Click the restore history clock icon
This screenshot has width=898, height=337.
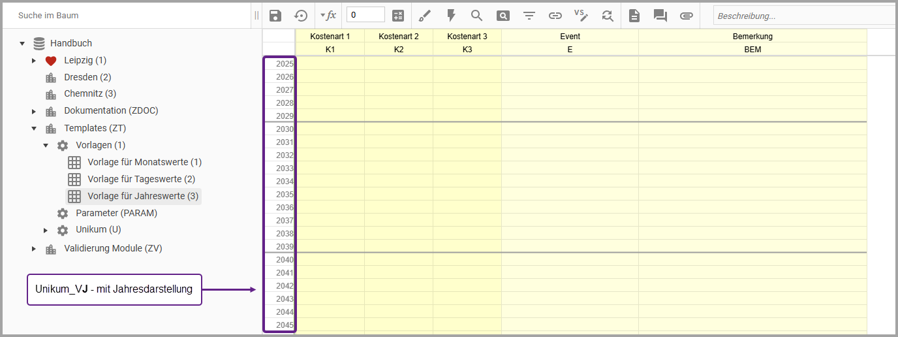301,16
